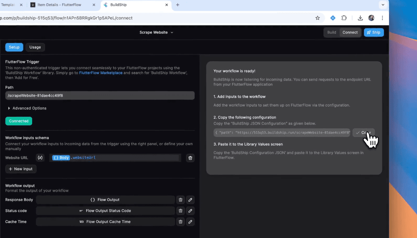Image resolution: width=417 pixels, height=238 pixels.
Task: Switch to Connect mode
Action: (x=350, y=32)
